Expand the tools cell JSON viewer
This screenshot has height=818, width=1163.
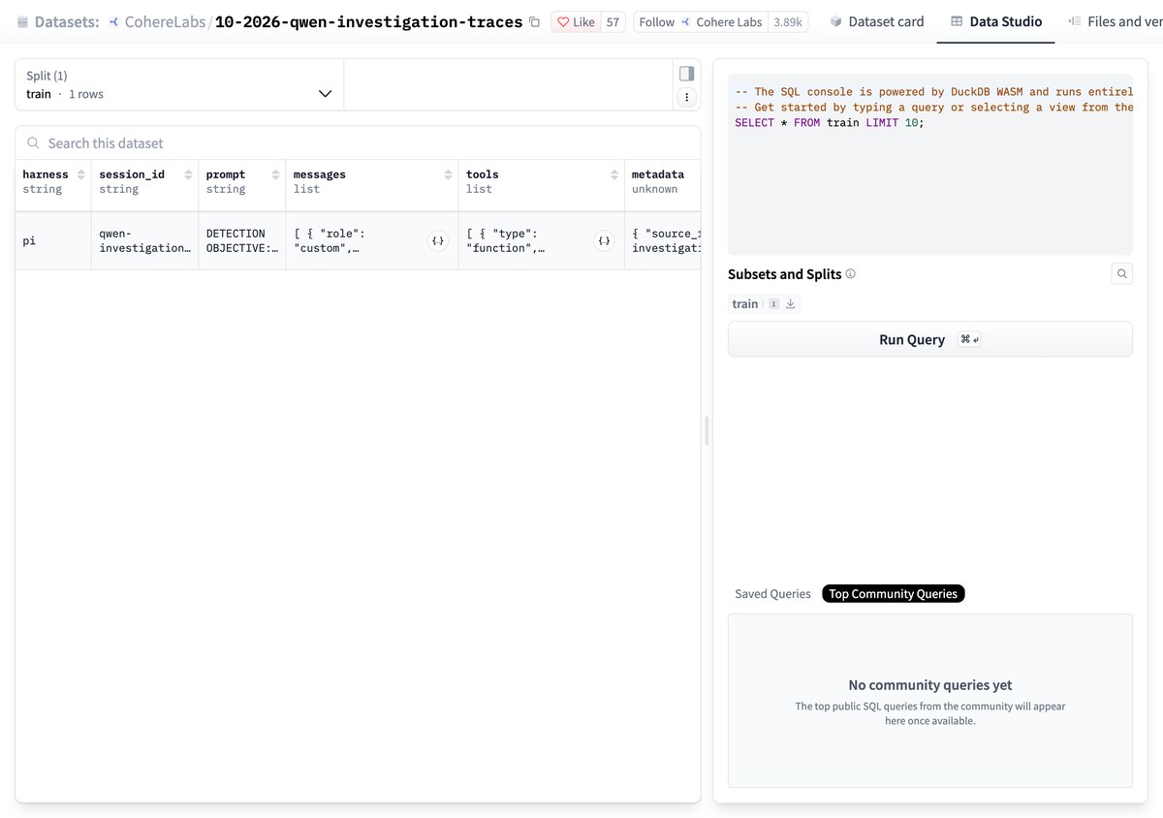605,240
